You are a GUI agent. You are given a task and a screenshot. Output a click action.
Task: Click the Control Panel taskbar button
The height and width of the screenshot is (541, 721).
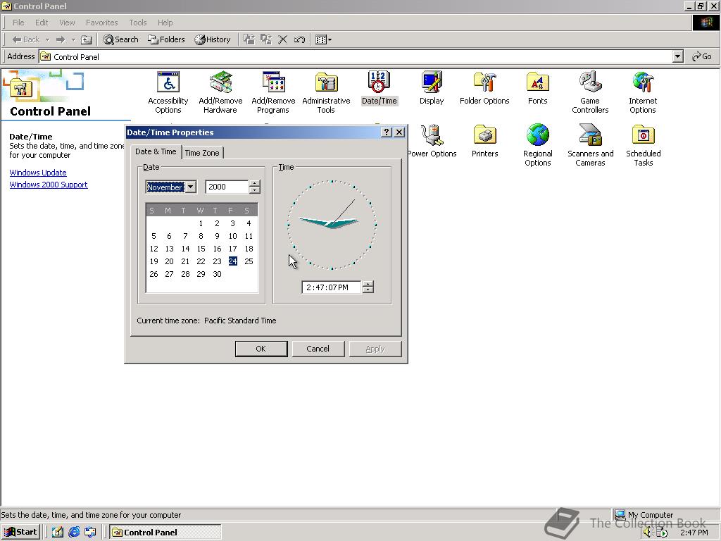click(165, 533)
